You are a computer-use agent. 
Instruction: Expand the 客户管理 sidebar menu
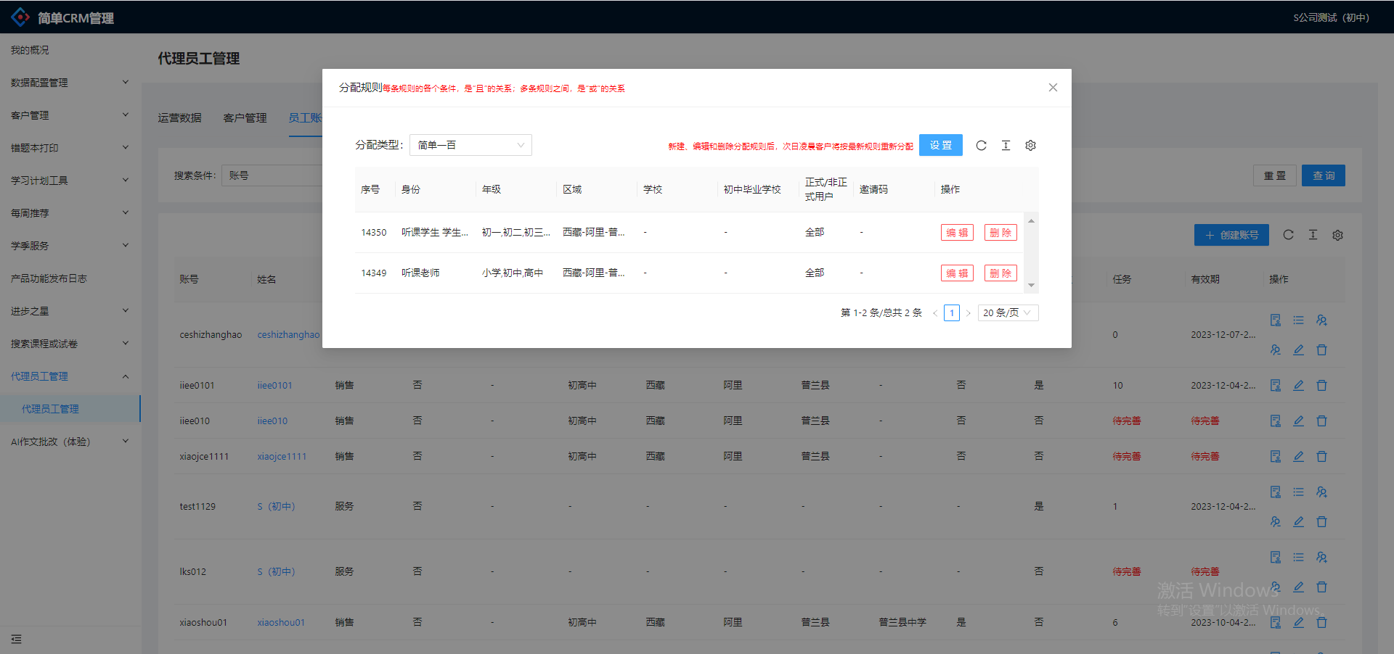(69, 115)
